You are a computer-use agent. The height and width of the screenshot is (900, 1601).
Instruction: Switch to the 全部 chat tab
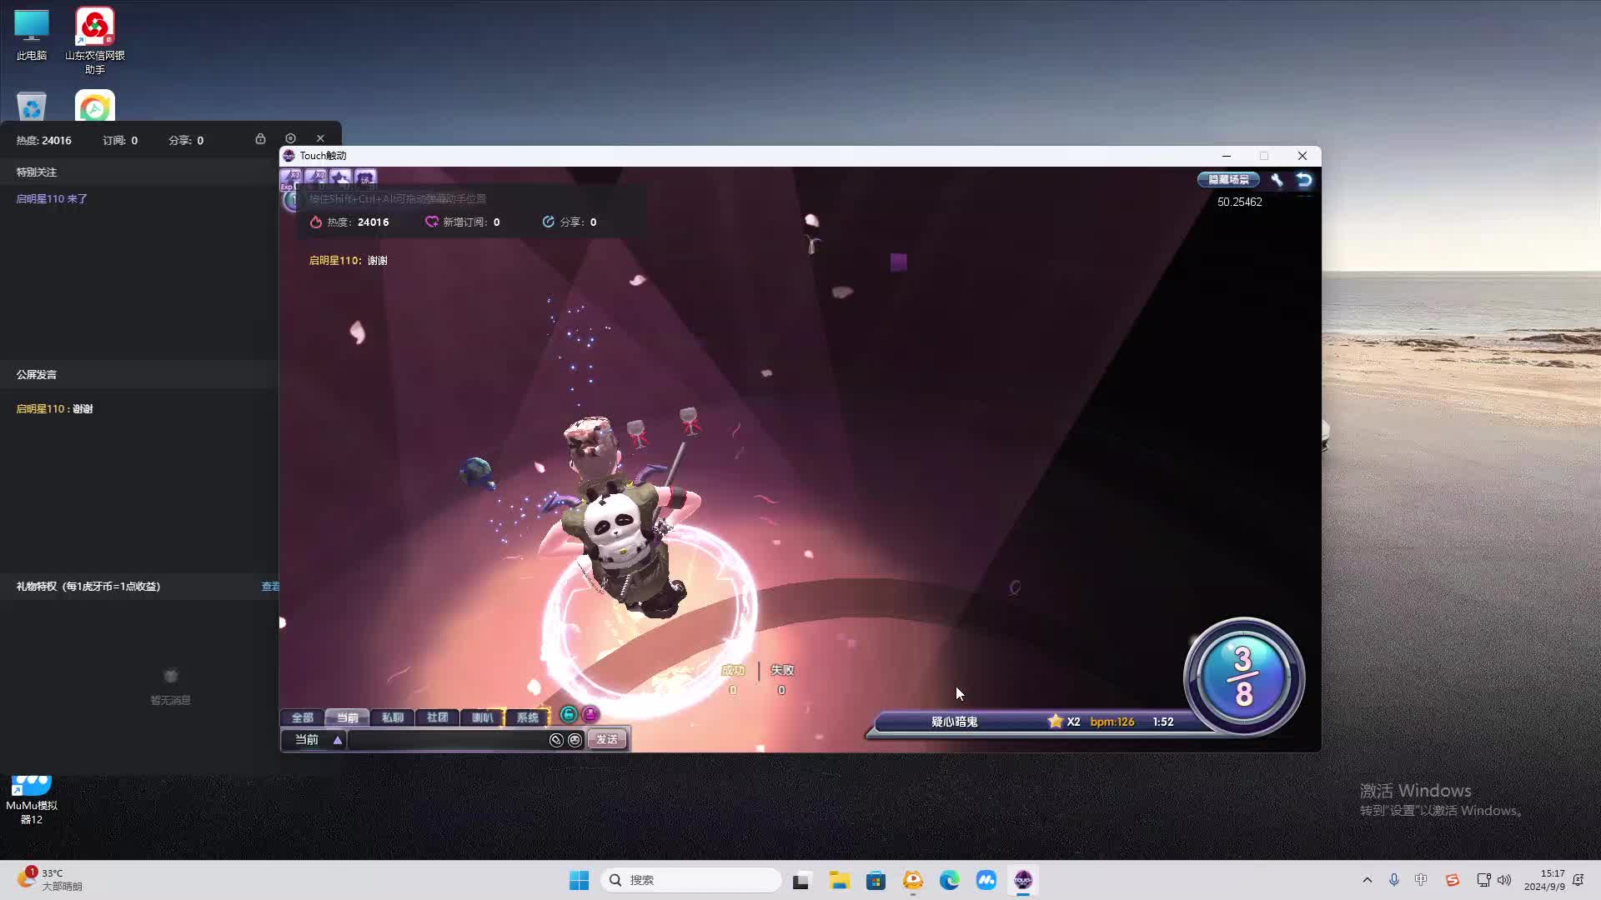pyautogui.click(x=302, y=717)
